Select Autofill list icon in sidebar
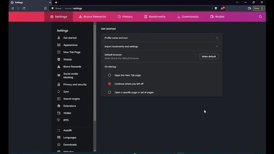Image resolution: width=274 pixels, height=154 pixels. [x=59, y=130]
